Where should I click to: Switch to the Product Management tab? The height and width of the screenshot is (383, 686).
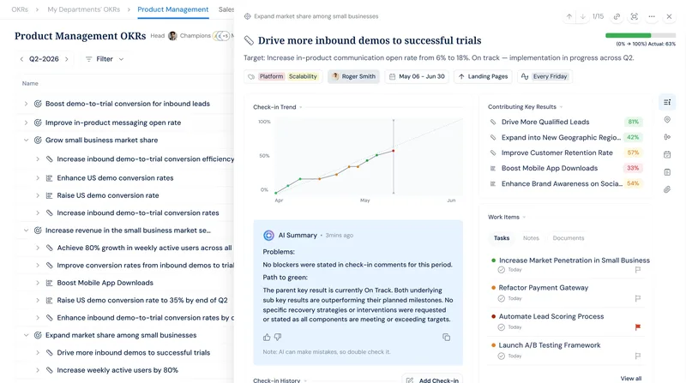tap(173, 9)
